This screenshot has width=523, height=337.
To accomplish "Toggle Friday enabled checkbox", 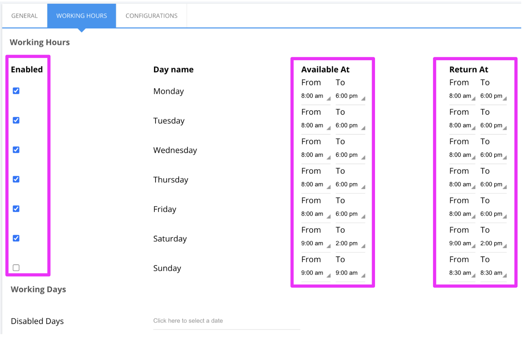I will pyautogui.click(x=16, y=209).
